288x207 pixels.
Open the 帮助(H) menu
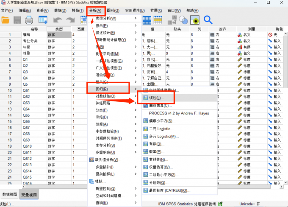point(192,11)
